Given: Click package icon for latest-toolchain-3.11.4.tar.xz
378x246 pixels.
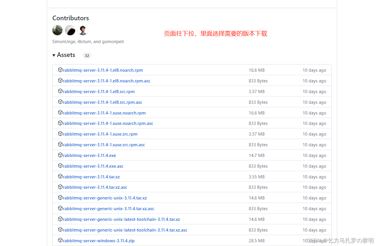Looking at the screenshot, I should click(x=60, y=219).
